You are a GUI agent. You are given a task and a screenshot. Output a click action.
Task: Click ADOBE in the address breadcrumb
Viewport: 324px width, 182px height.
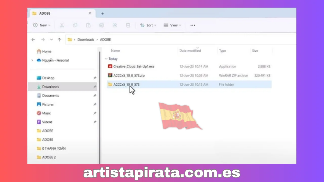click(105, 40)
